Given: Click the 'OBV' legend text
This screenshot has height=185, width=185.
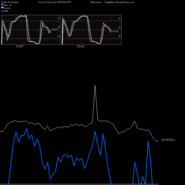Looking at the screenshot, I should pyautogui.click(x=6, y=11).
